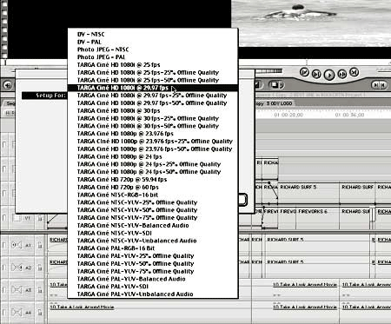
Task: Click the A3 audio target speaker icon
Action: coord(17,290)
